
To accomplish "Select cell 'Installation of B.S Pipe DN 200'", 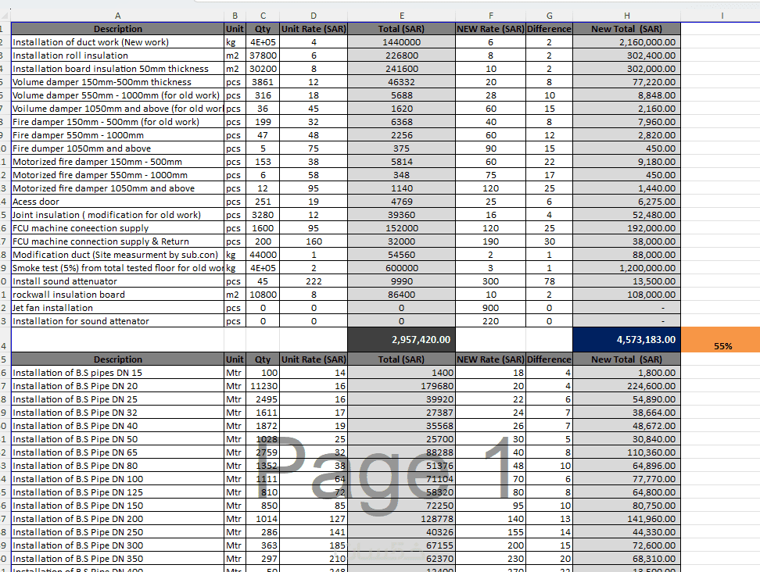I will pos(118,519).
